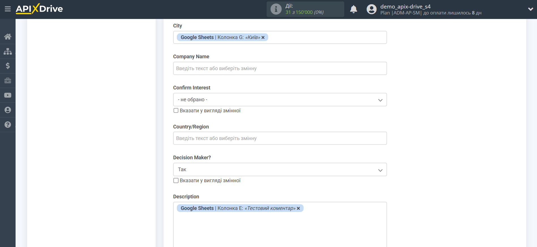537x247 pixels.
Task: Click the Country/Region input field
Action: pos(280,138)
